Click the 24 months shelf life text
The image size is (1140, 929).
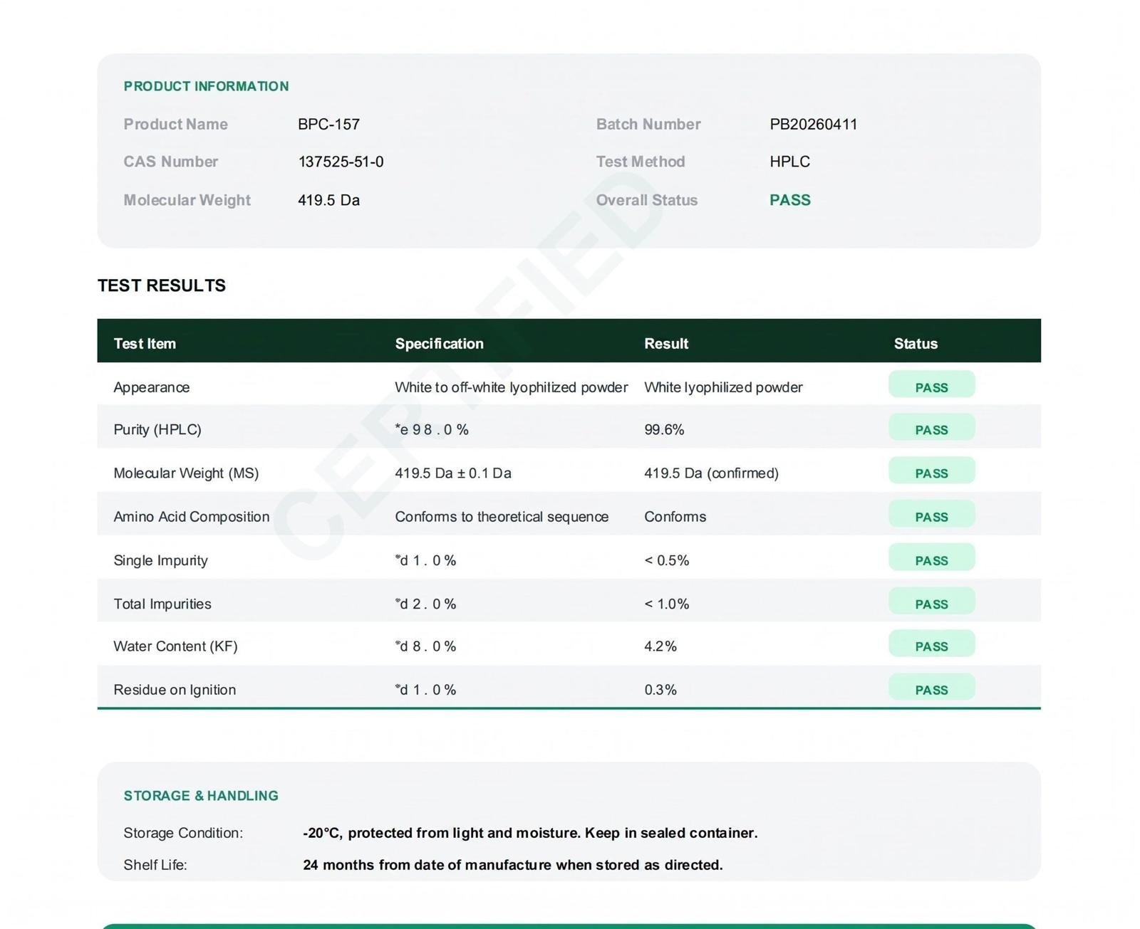pos(513,865)
